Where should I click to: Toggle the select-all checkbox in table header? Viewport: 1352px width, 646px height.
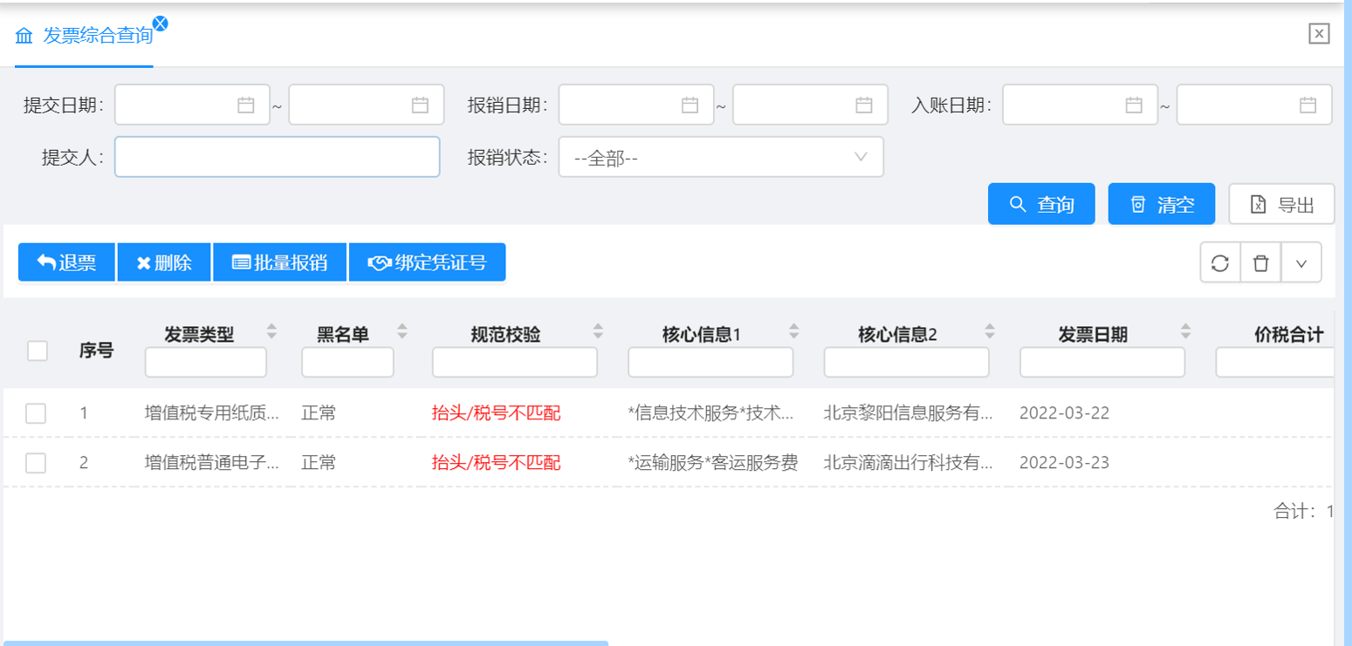point(38,350)
